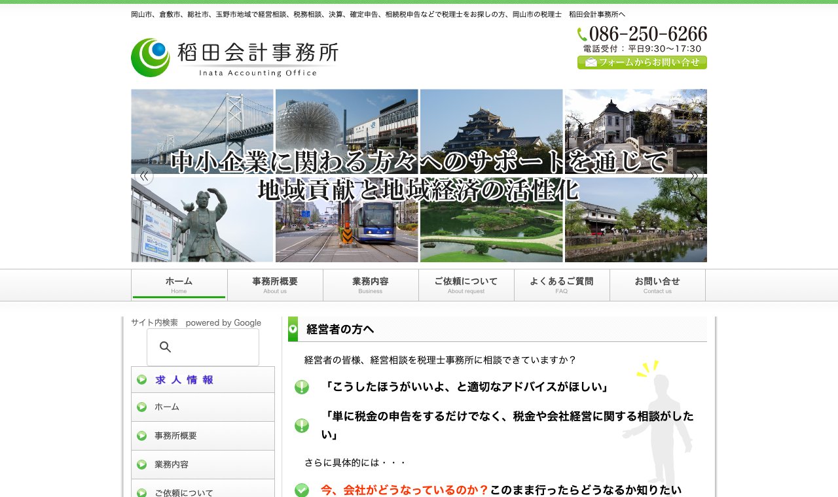Viewport: 838px width, 497px height.
Task: Click exclamation icon beside 適切なアドバイスがほしい
Action: 302,387
